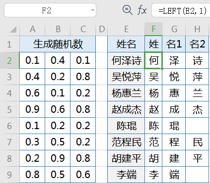Select cell F7 containing 范
The height and width of the screenshot is (183, 210).
coord(153,142)
